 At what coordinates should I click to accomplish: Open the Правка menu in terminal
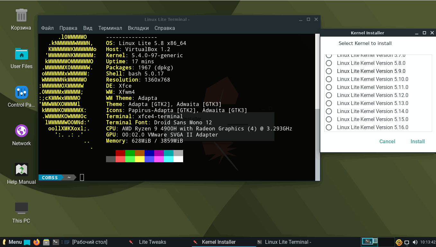click(x=68, y=28)
